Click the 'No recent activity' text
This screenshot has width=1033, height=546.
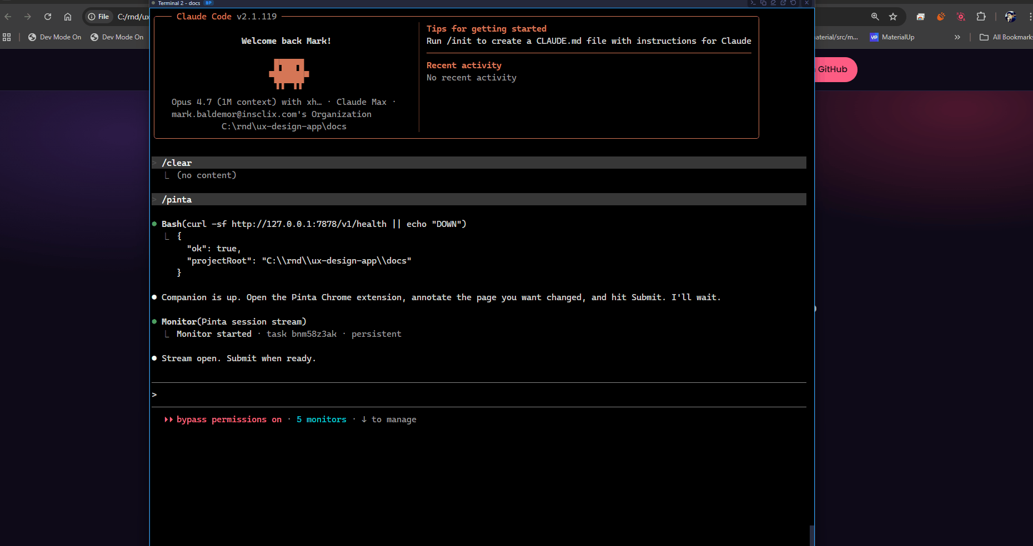(472, 78)
